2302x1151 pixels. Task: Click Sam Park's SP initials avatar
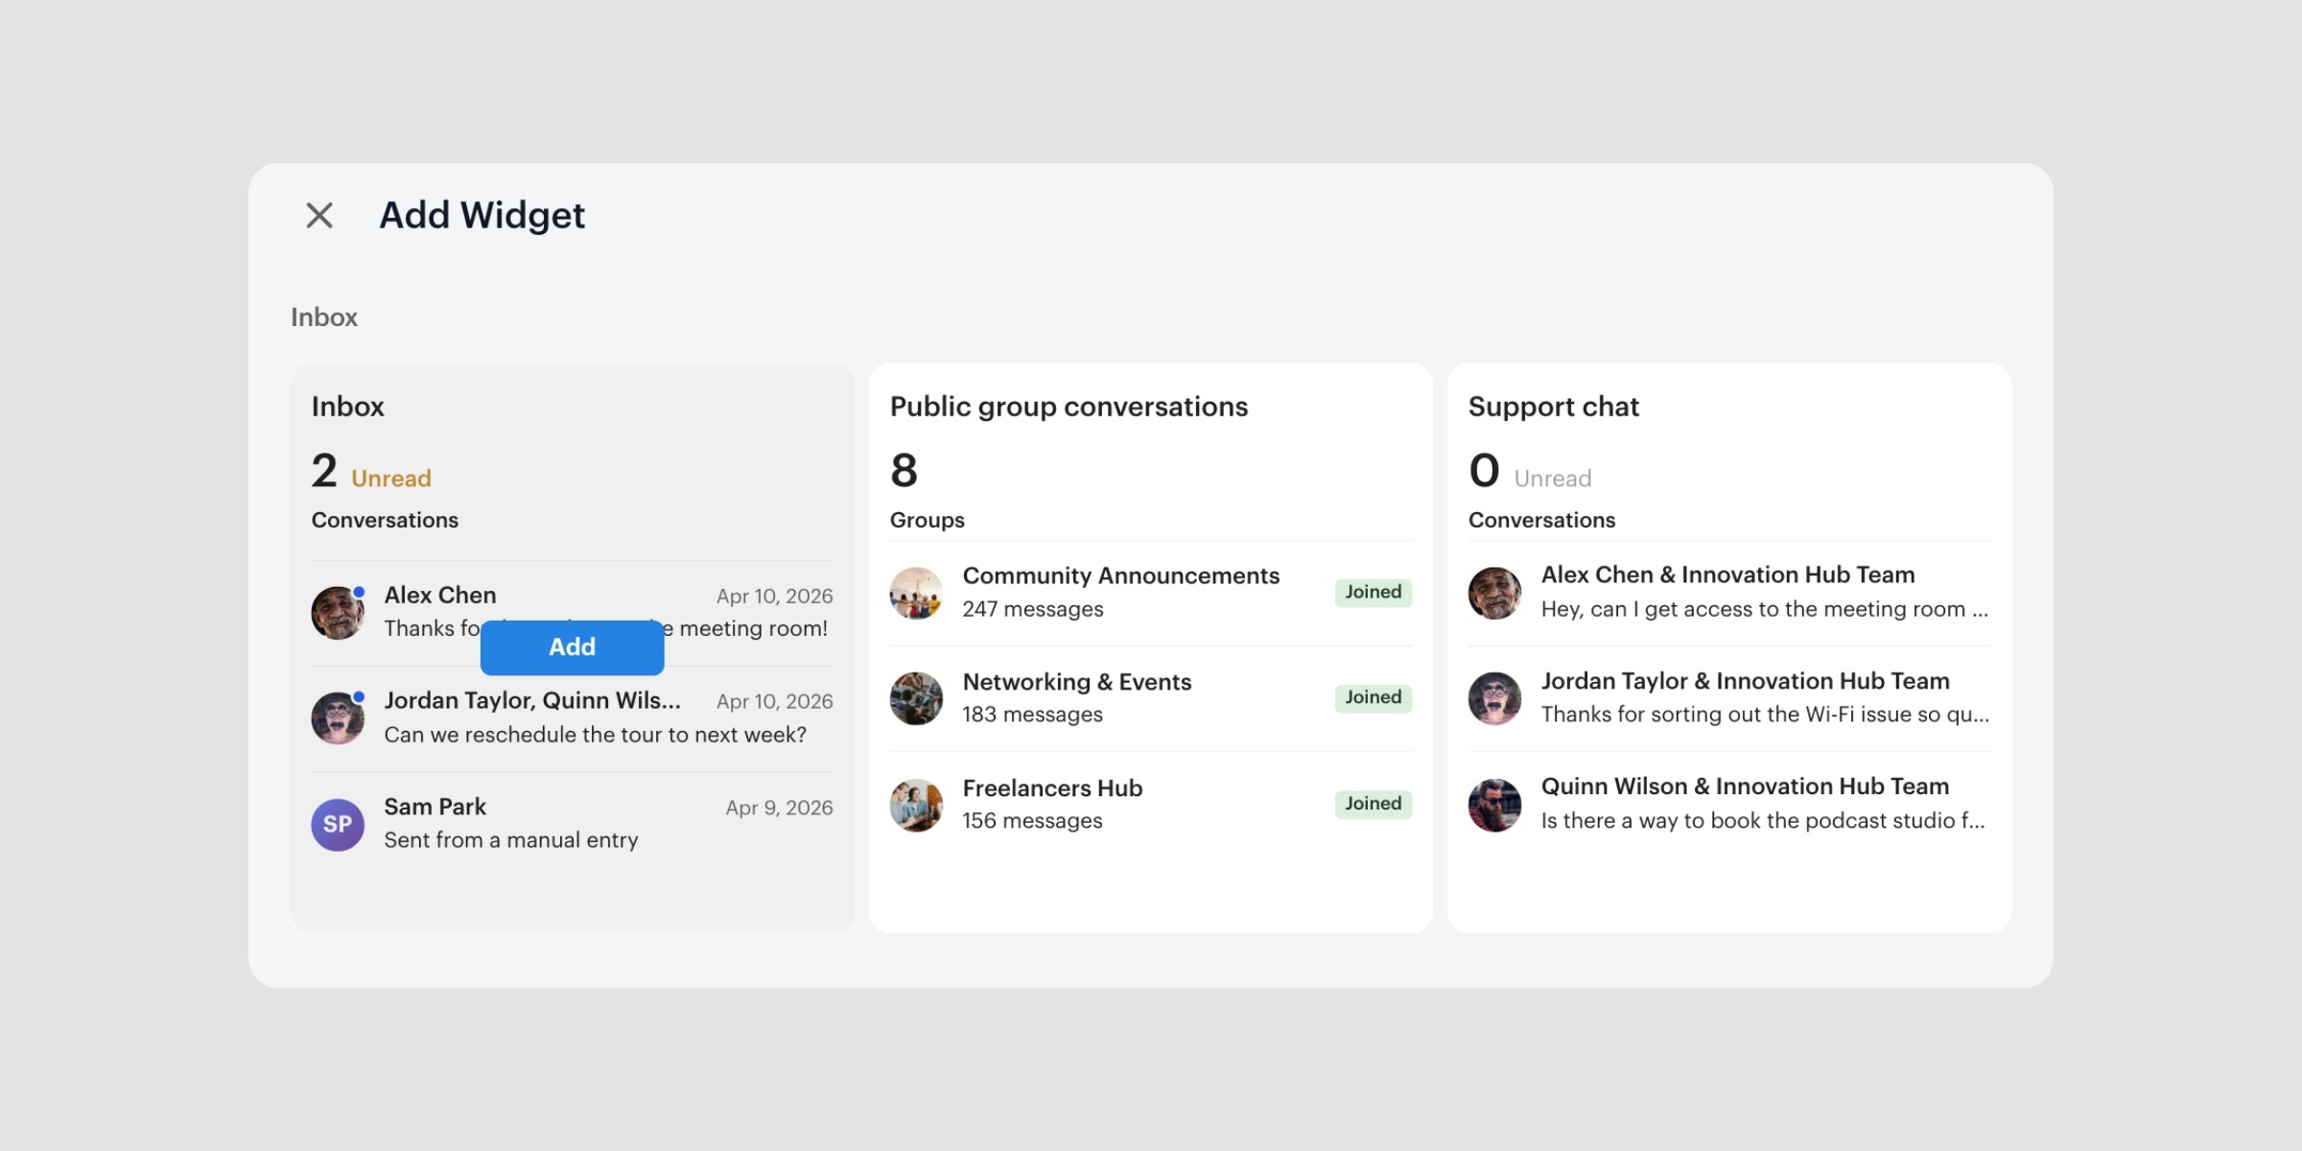tap(337, 824)
